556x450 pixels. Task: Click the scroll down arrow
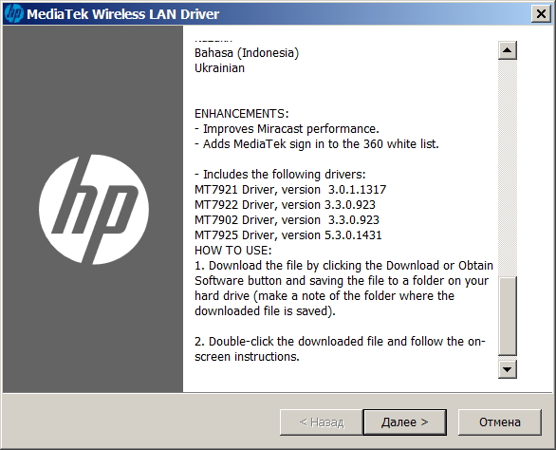(507, 369)
